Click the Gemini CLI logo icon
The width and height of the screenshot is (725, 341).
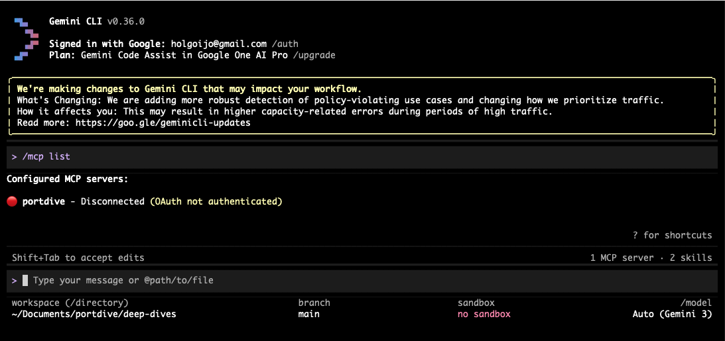27,39
